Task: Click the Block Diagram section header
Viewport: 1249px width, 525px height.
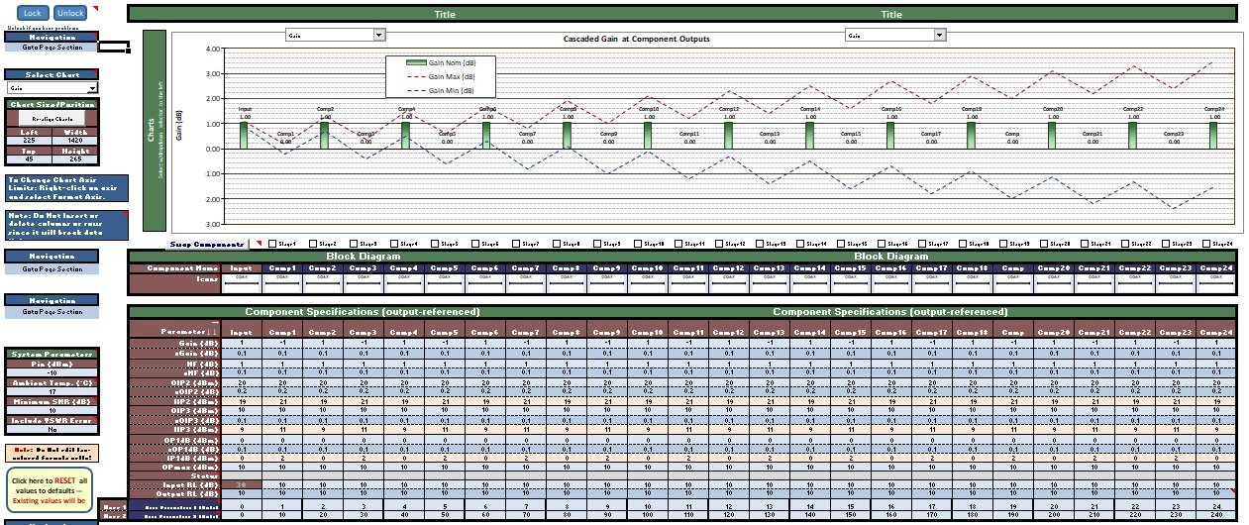Action: pos(362,256)
